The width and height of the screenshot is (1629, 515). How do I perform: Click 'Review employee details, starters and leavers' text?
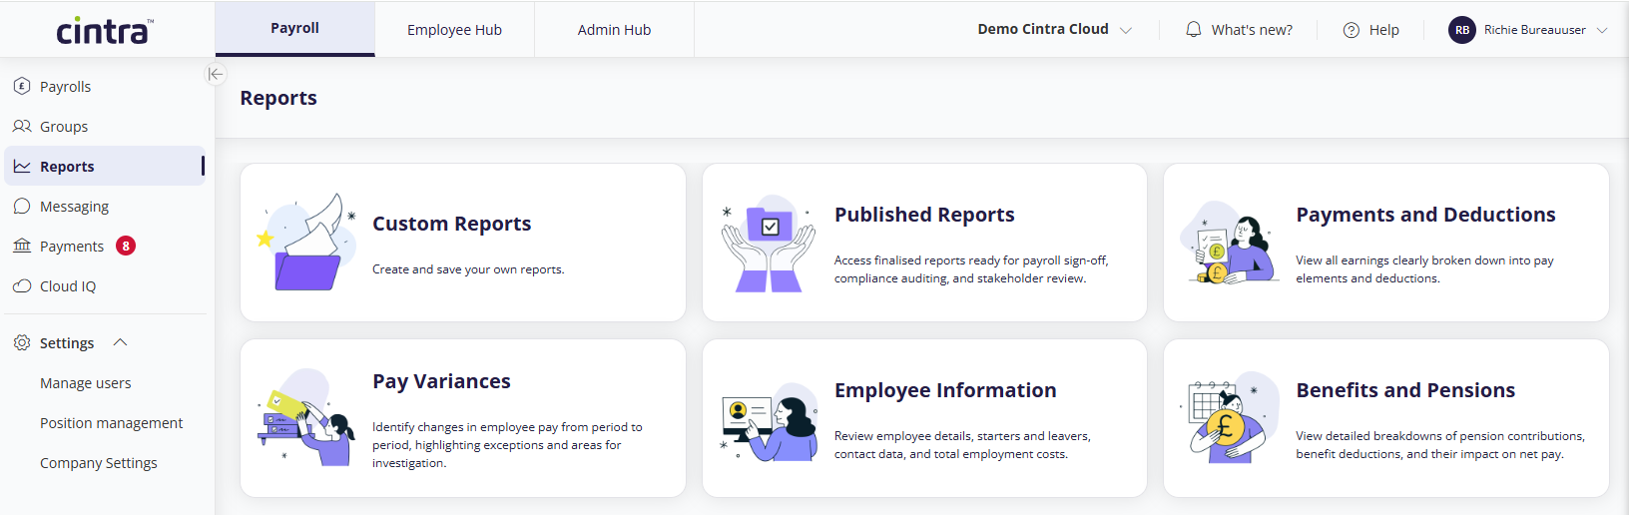[962, 445]
